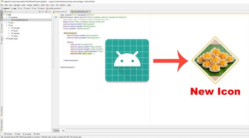Open the Refactor menu
This screenshot has width=249, height=138.
point(37,5)
